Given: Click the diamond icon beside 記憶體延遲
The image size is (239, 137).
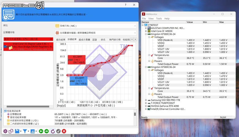Looking at the screenshot, I should coord(8,114).
